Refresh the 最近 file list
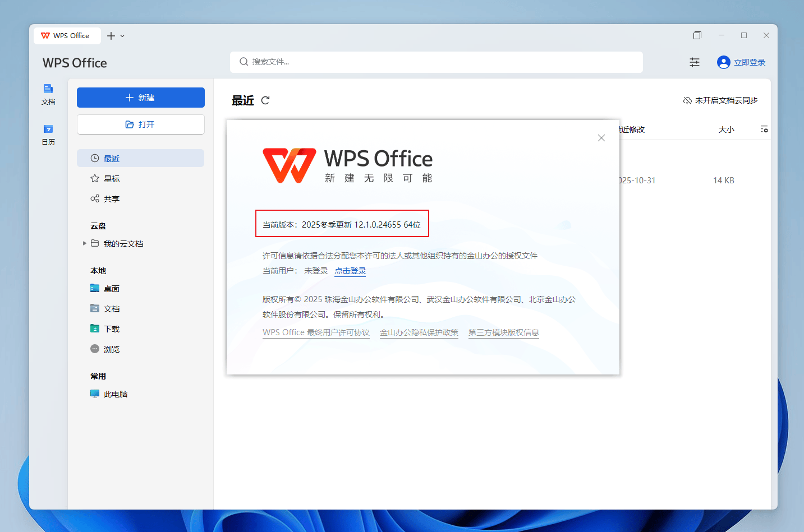 (x=265, y=100)
